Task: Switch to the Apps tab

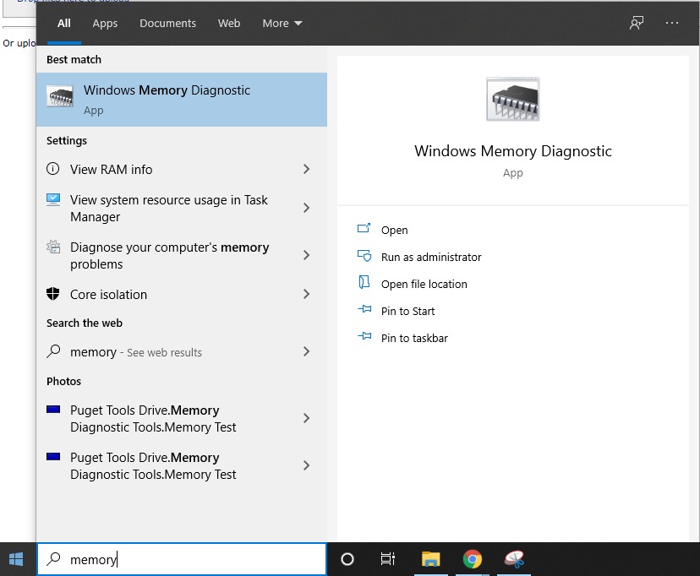Action: coord(105,24)
